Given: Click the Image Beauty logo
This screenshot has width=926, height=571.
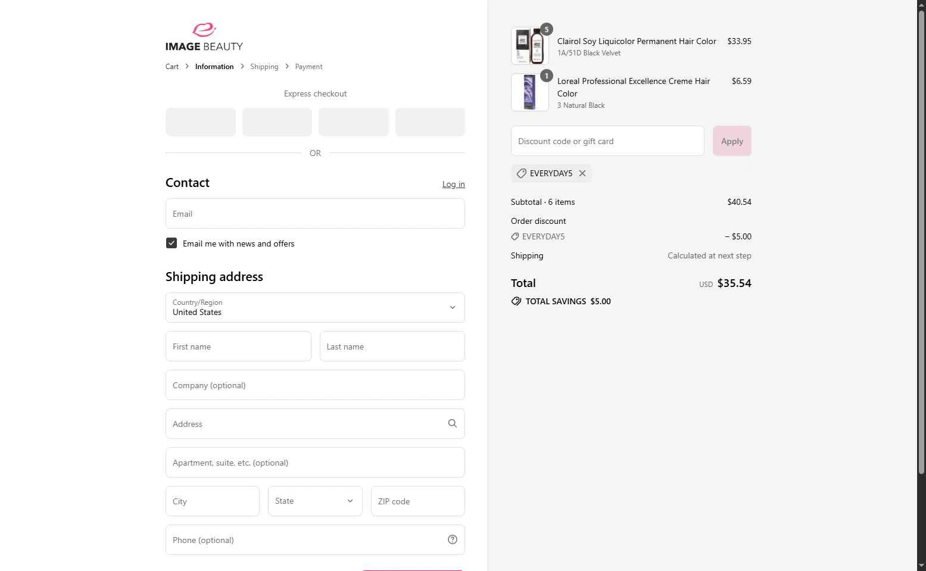Looking at the screenshot, I should (204, 37).
